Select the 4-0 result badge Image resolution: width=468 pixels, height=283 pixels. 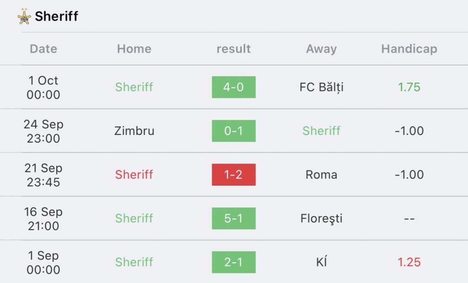234,87
